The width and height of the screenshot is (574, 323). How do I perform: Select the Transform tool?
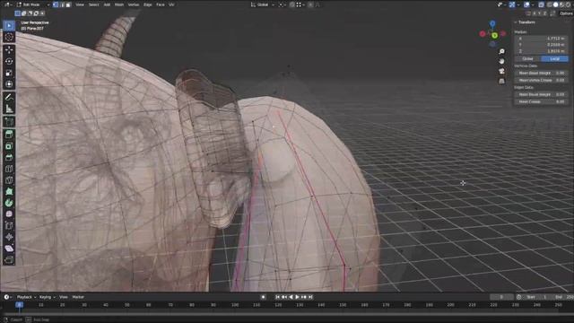pos(9,84)
